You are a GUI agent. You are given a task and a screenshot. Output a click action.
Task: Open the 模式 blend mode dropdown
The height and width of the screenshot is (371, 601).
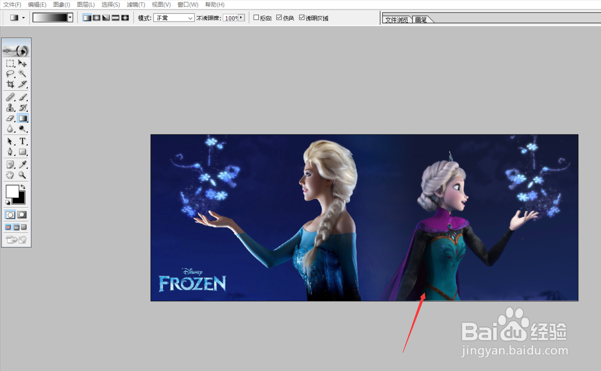(x=174, y=18)
